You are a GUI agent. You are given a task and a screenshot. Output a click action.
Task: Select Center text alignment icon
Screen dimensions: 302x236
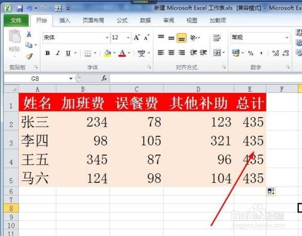(x=172, y=53)
